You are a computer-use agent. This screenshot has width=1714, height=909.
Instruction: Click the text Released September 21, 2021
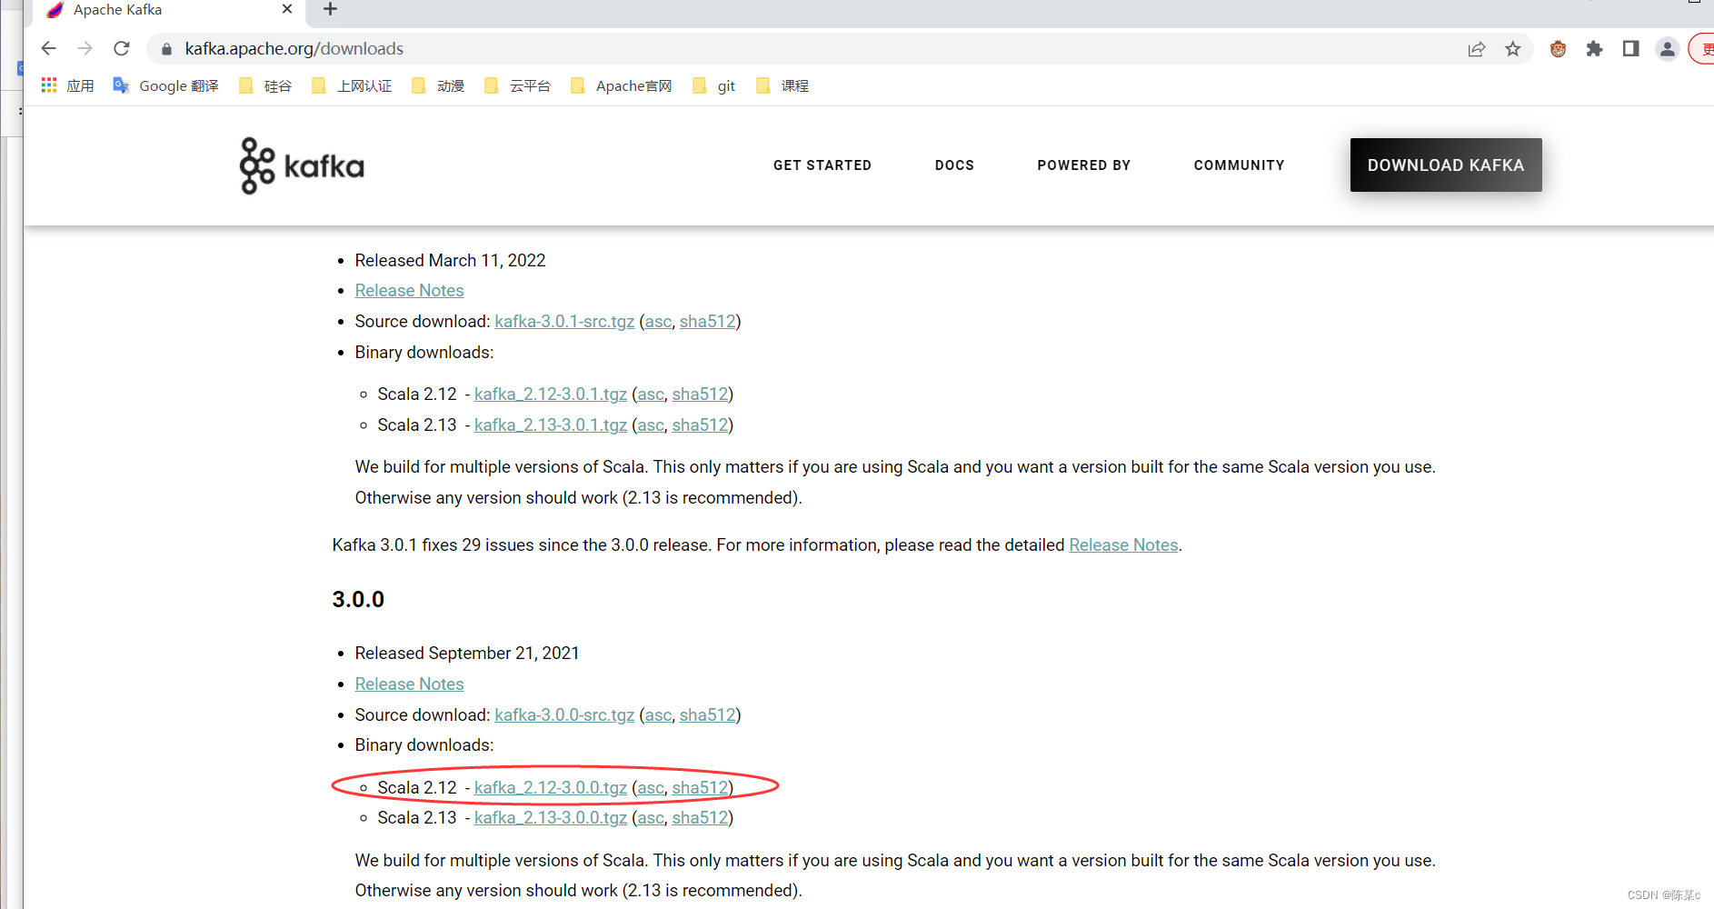click(467, 654)
